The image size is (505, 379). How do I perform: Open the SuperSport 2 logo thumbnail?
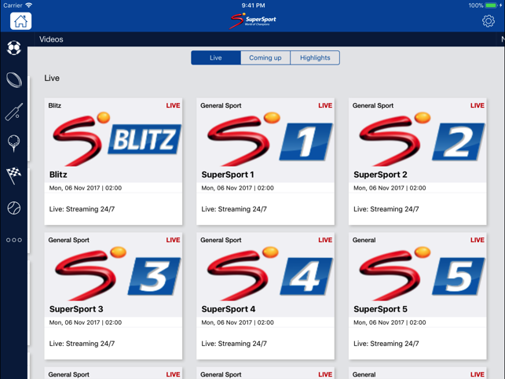421,139
